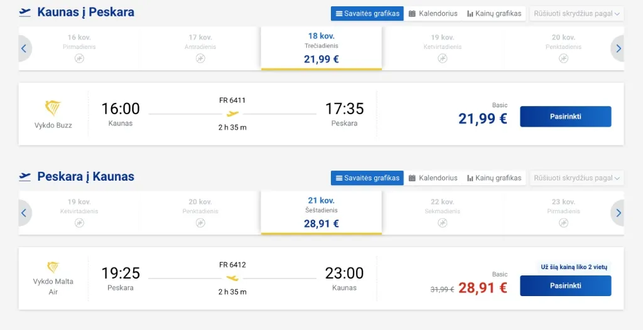The image size is (643, 330).
Task: Click airplane icon beside Peskara į Kaunas heading
Action: [x=25, y=177]
